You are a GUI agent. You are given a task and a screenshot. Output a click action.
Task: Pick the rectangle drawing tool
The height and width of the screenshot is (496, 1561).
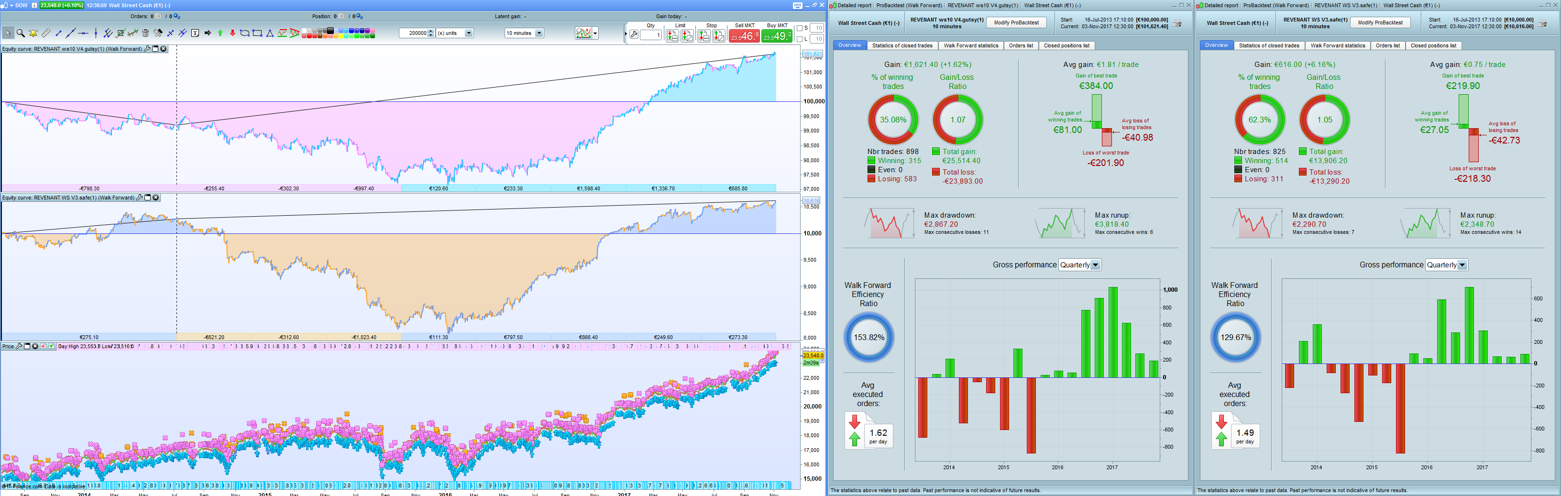257,33
